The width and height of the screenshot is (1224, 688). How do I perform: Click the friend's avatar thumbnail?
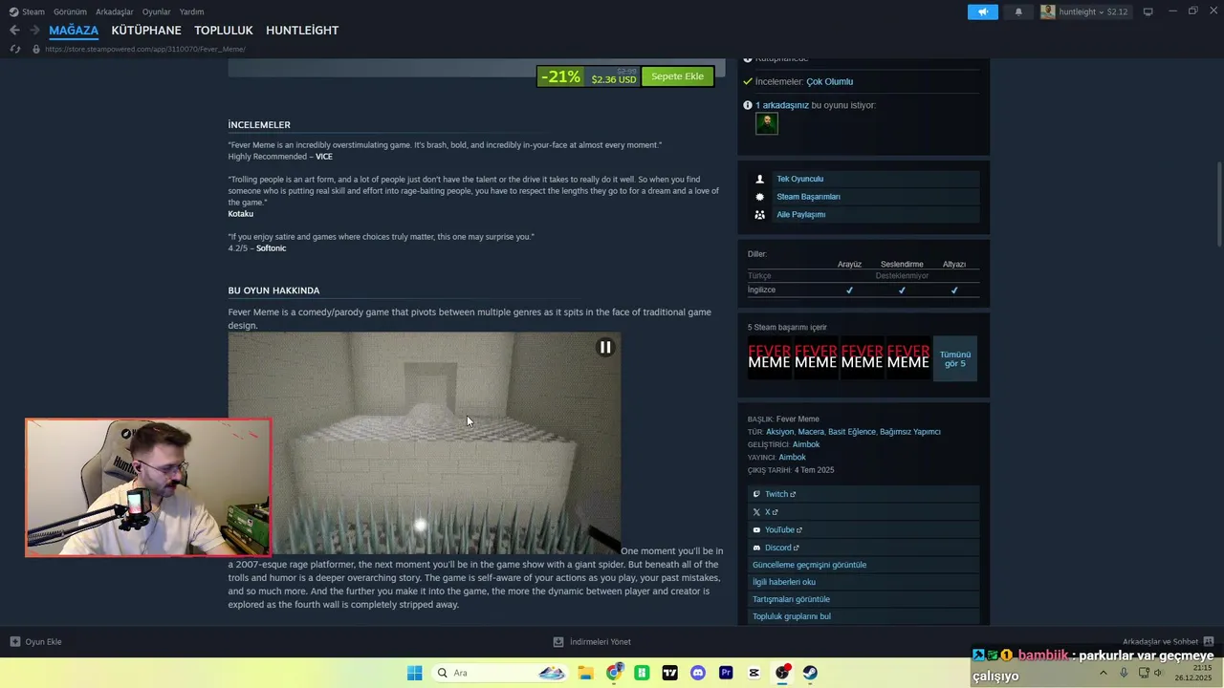(x=767, y=123)
